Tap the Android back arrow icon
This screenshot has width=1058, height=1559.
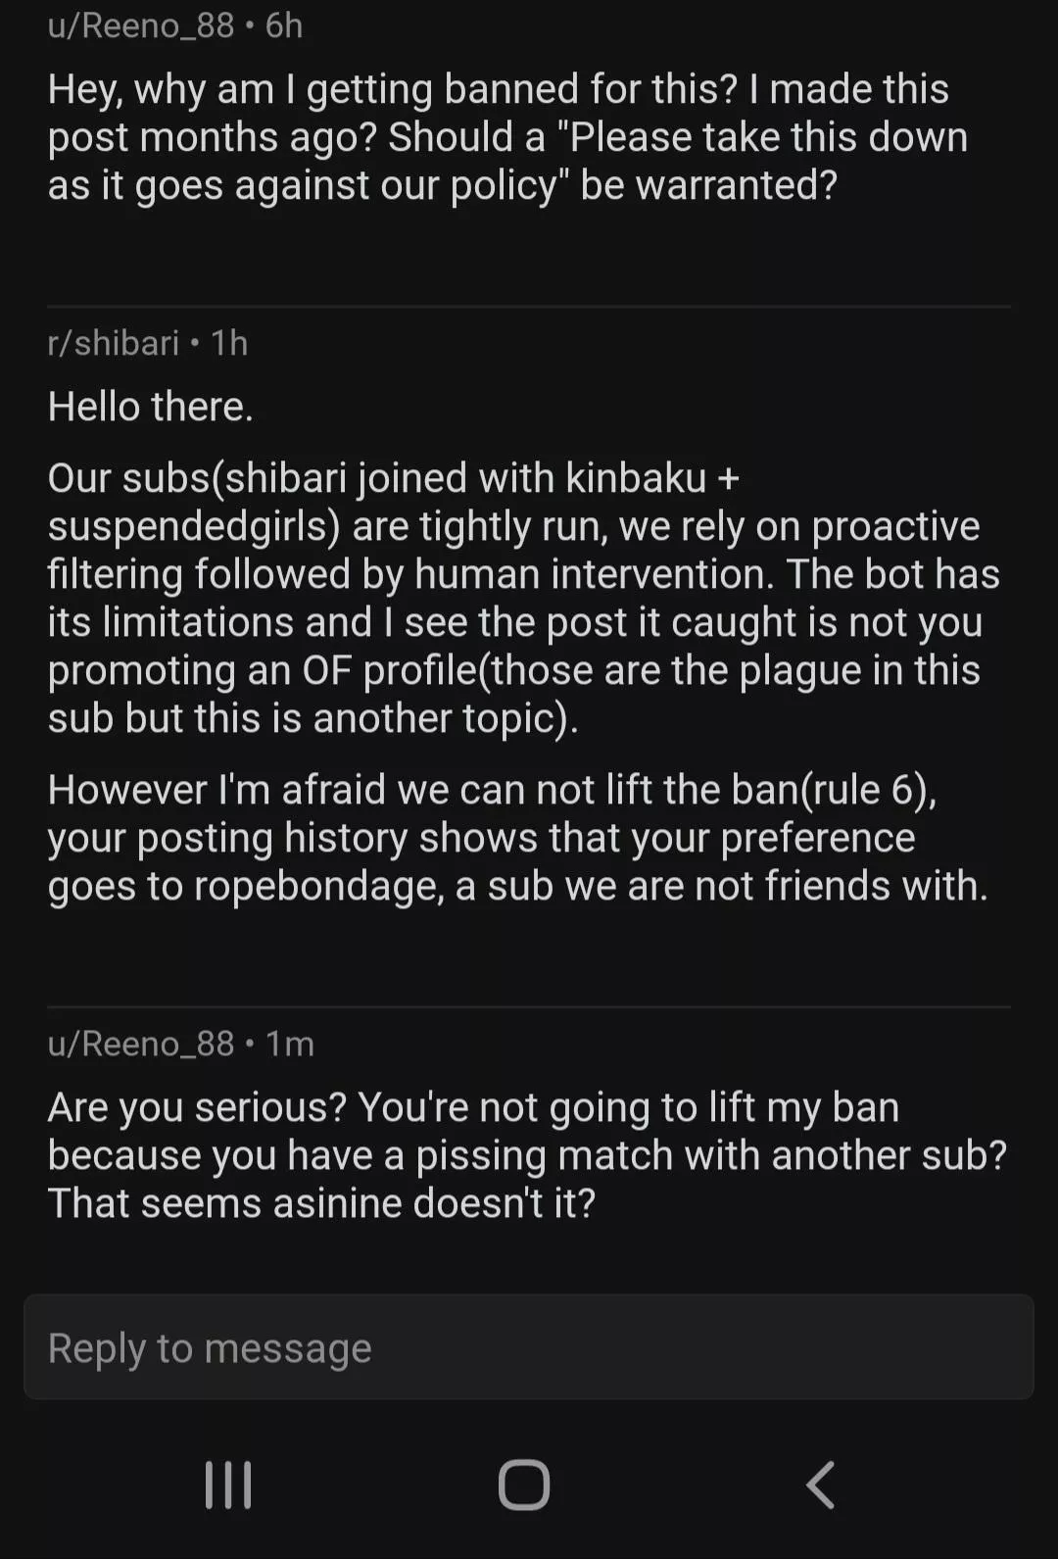click(821, 1485)
